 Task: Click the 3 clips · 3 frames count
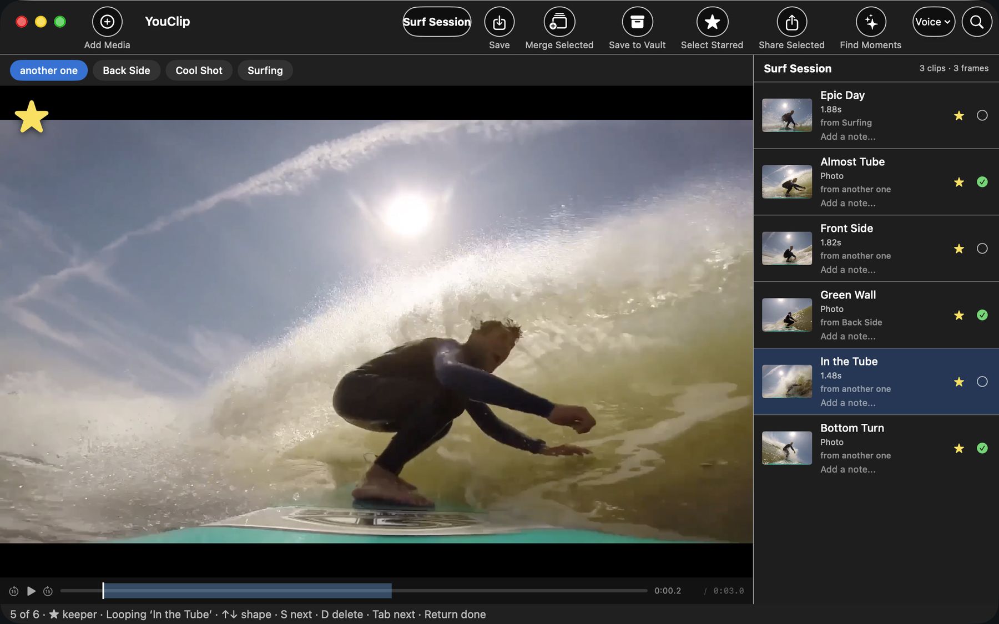coord(953,68)
